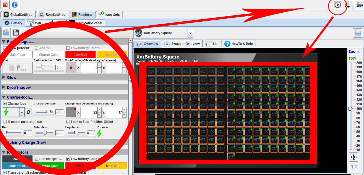Click the Saturation slider
The height and width of the screenshot is (175, 364).
tap(44, 133)
